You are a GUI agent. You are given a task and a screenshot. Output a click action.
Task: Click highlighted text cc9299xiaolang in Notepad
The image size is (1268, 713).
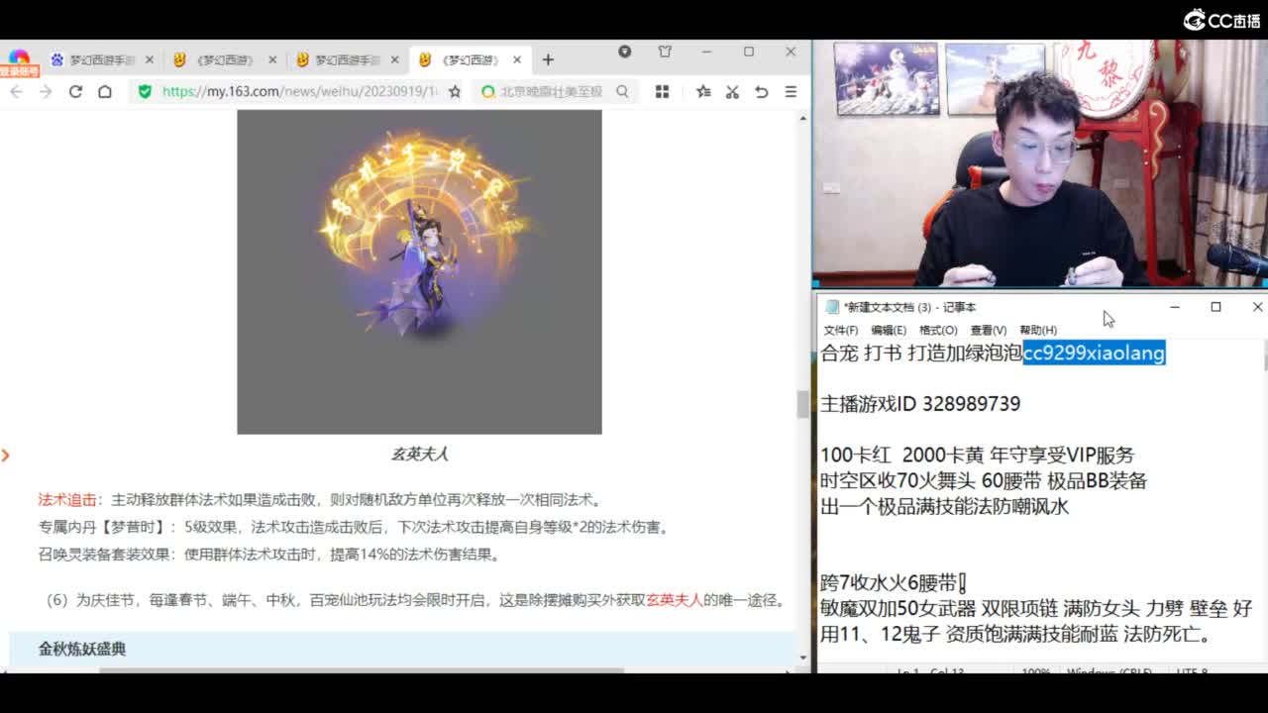pyautogui.click(x=1095, y=354)
